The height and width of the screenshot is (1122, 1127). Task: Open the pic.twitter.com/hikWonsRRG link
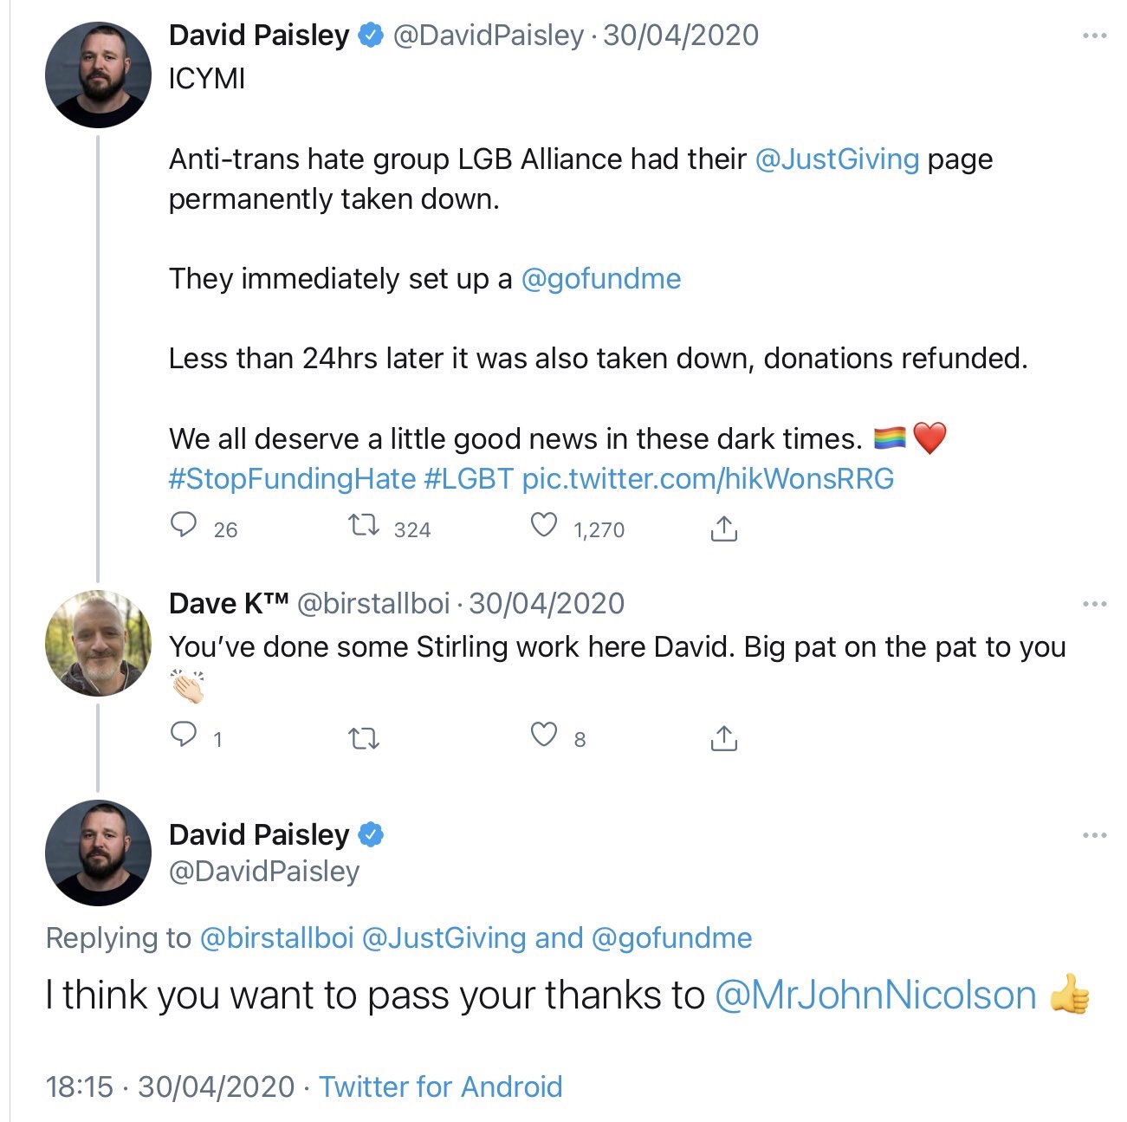click(708, 479)
